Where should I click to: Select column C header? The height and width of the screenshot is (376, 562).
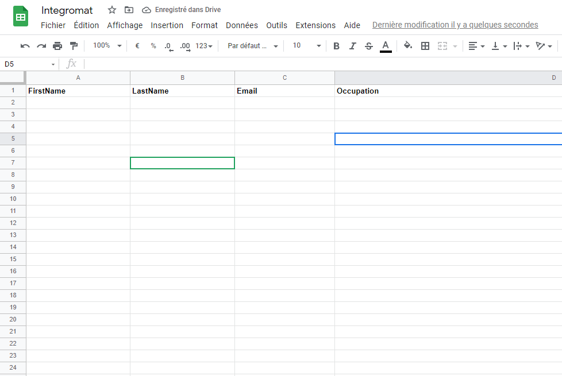point(284,77)
